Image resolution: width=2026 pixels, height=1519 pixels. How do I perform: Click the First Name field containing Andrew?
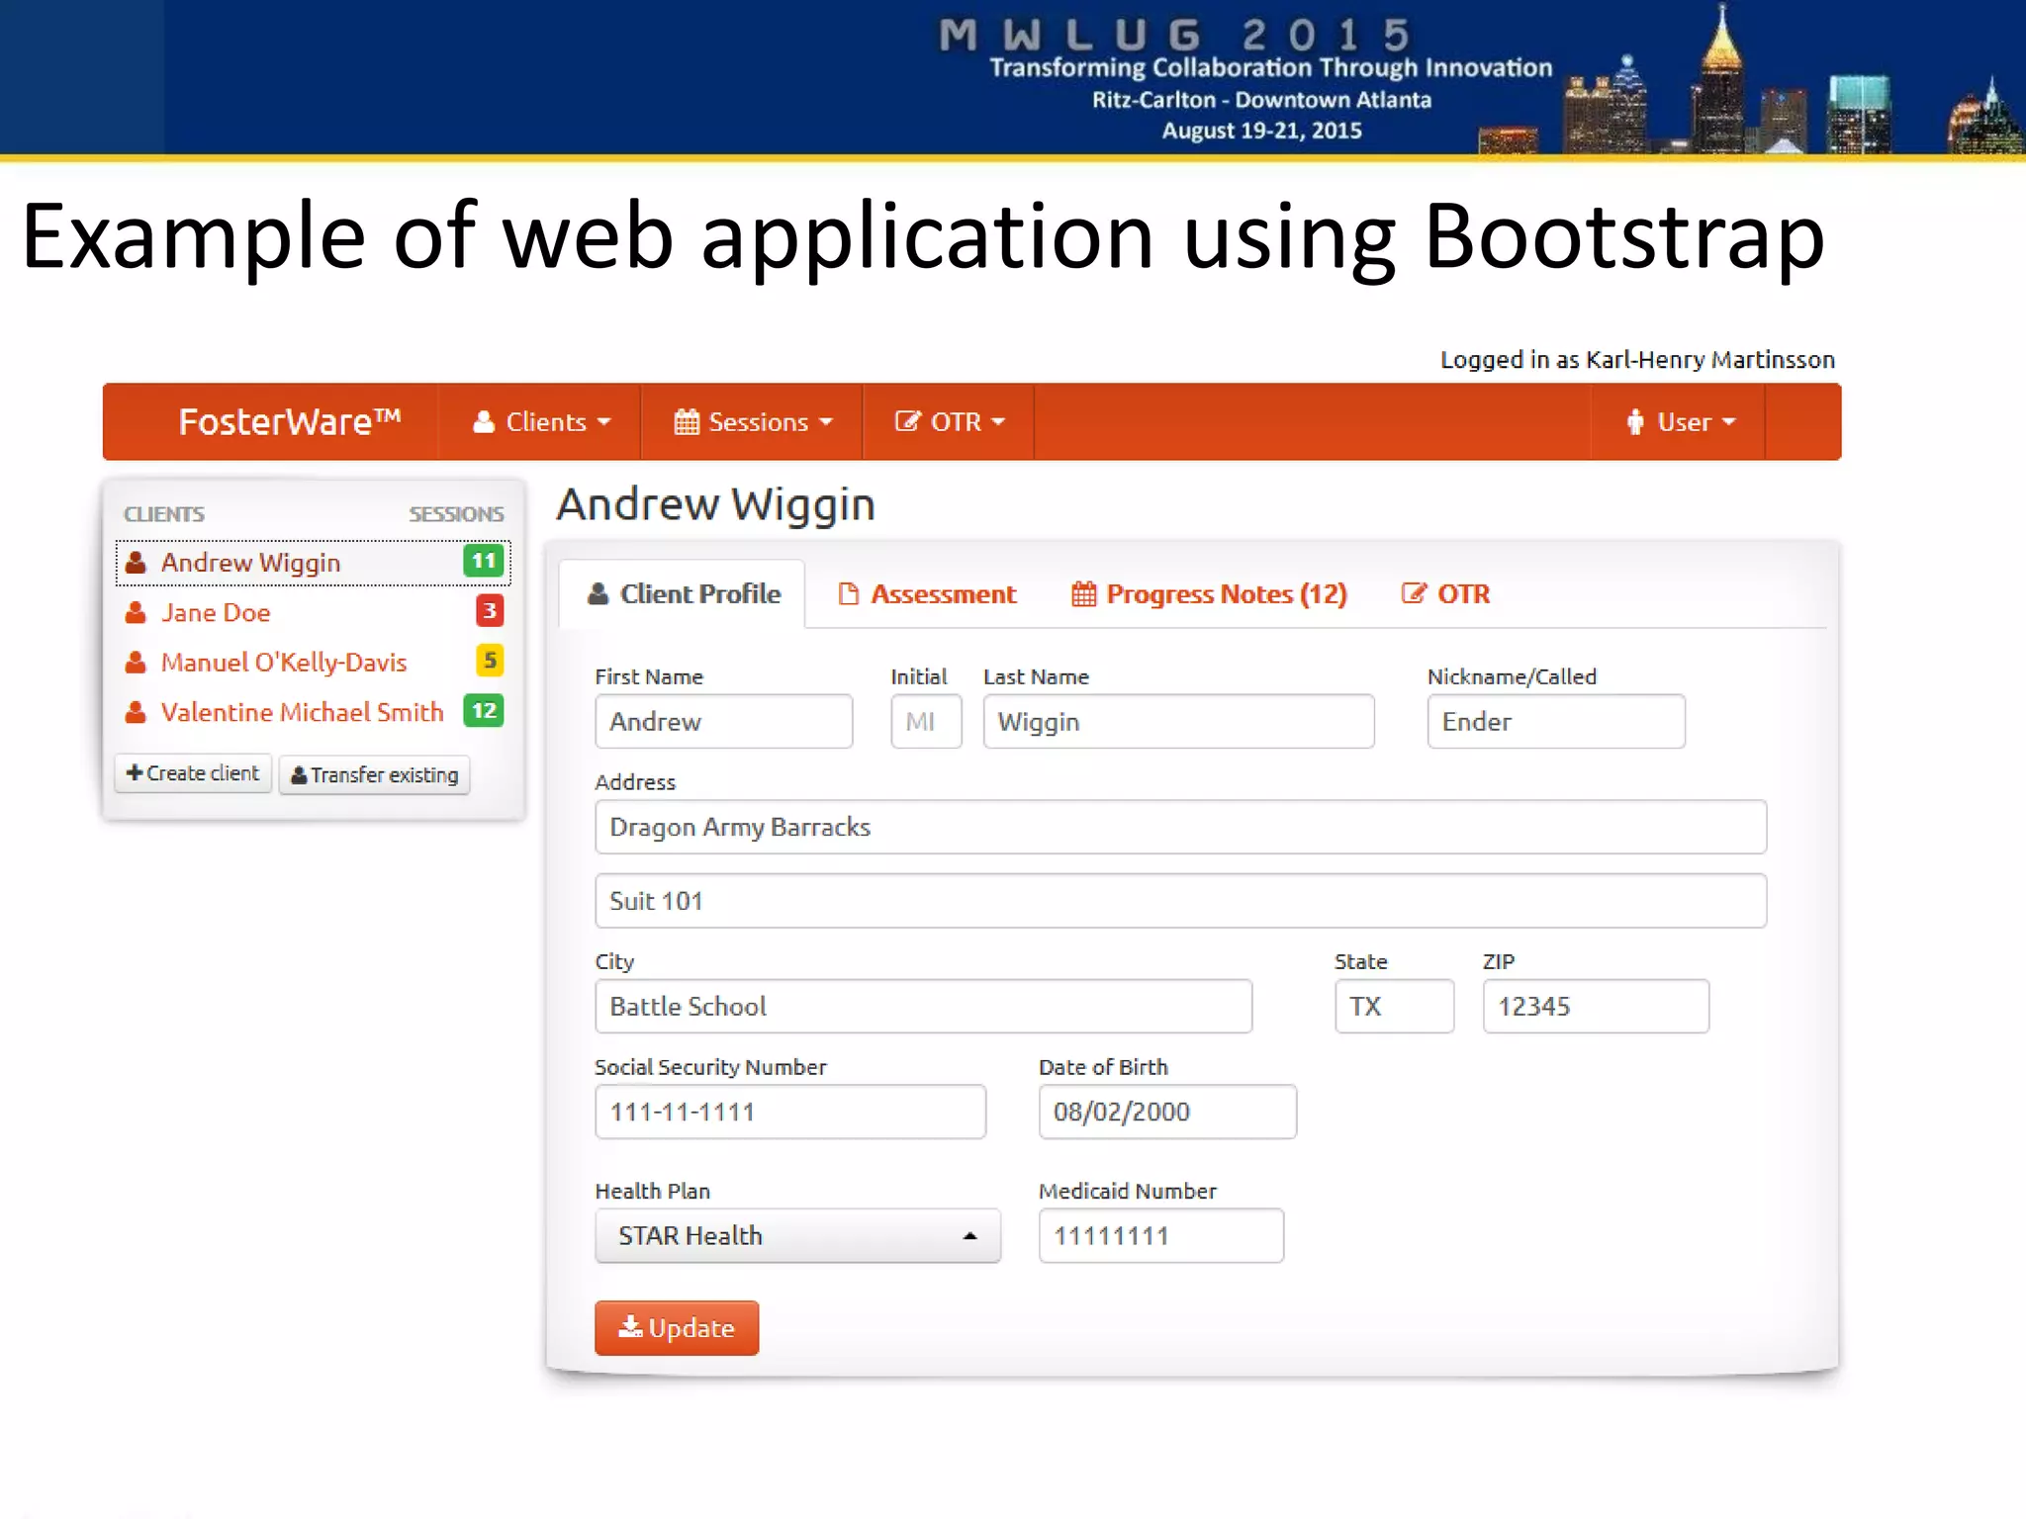point(723,722)
